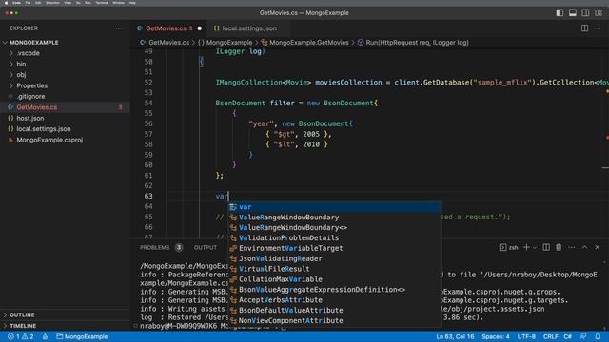The image size is (609, 342).
Task: Open terminal panel more actions
Action: point(572,247)
